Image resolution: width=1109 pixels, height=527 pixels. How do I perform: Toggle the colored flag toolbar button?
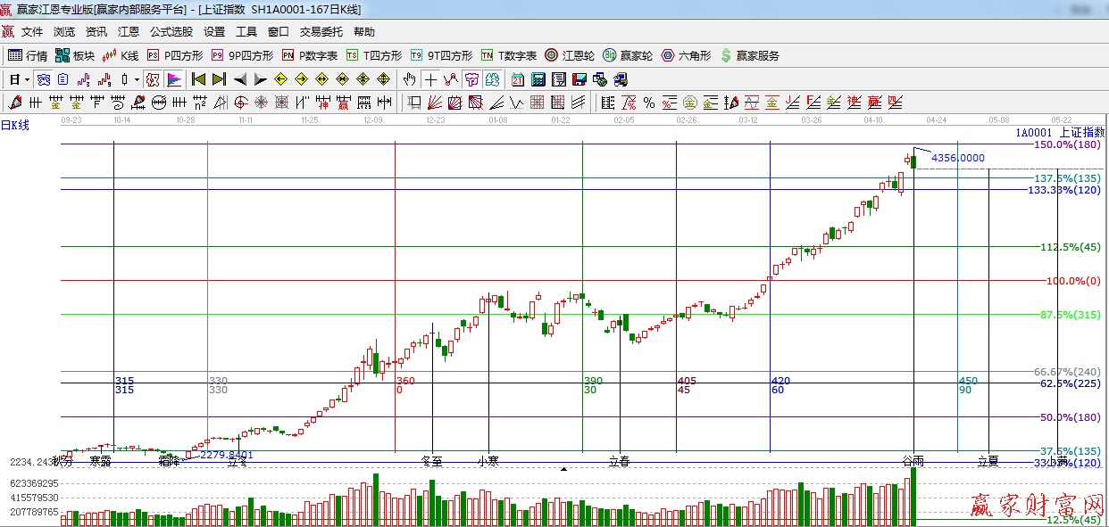coord(173,79)
